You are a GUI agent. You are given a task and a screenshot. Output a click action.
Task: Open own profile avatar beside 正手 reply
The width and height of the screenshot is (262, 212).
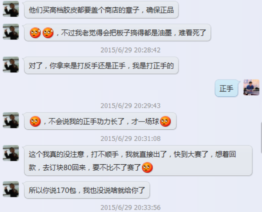tap(251, 87)
